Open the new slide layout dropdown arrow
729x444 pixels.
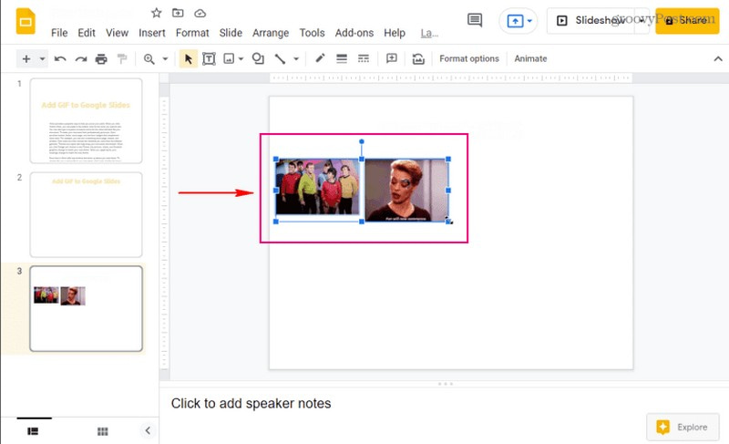click(x=42, y=59)
